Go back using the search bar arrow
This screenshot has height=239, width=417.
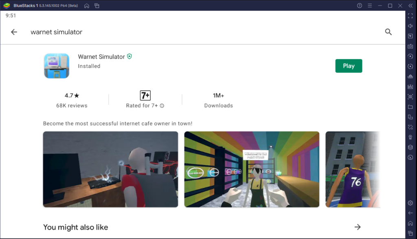[x=14, y=32]
